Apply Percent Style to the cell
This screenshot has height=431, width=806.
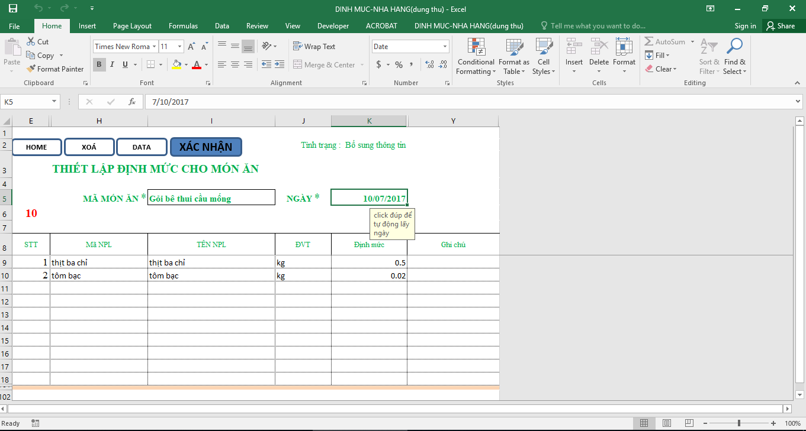point(399,64)
